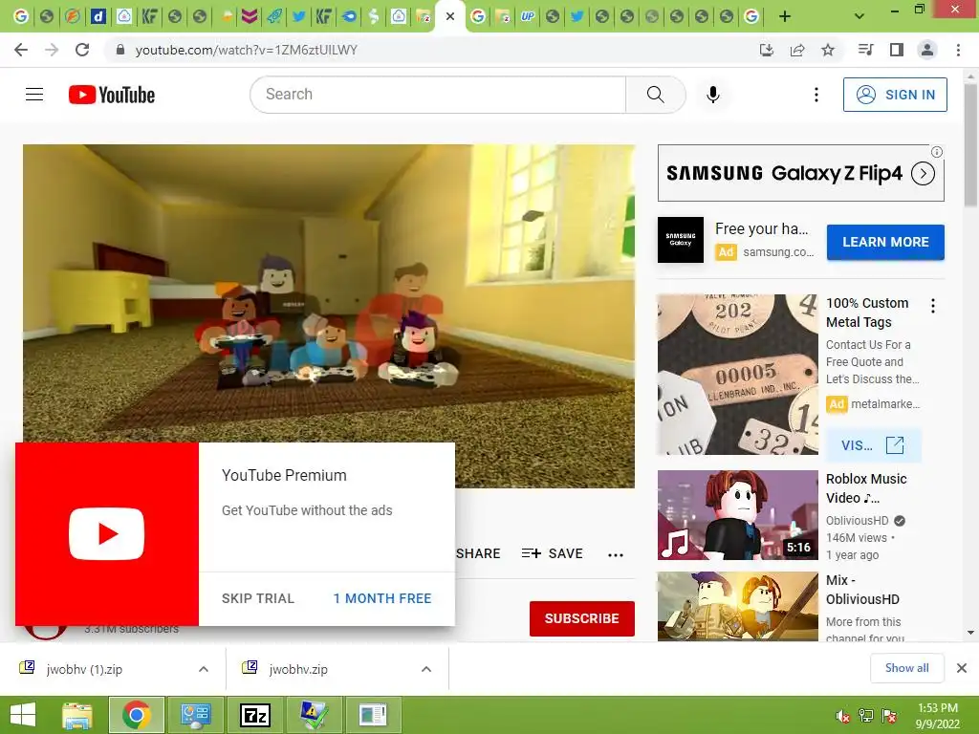Open a new tab with the plus button
Image resolution: width=979 pixels, height=734 pixels.
point(785,16)
